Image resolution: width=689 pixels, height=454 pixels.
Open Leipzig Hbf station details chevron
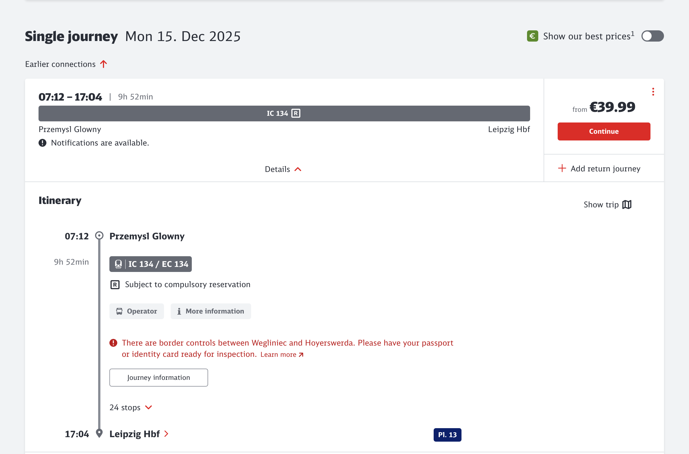click(166, 434)
